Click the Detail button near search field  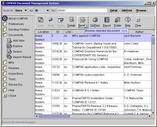114,10
